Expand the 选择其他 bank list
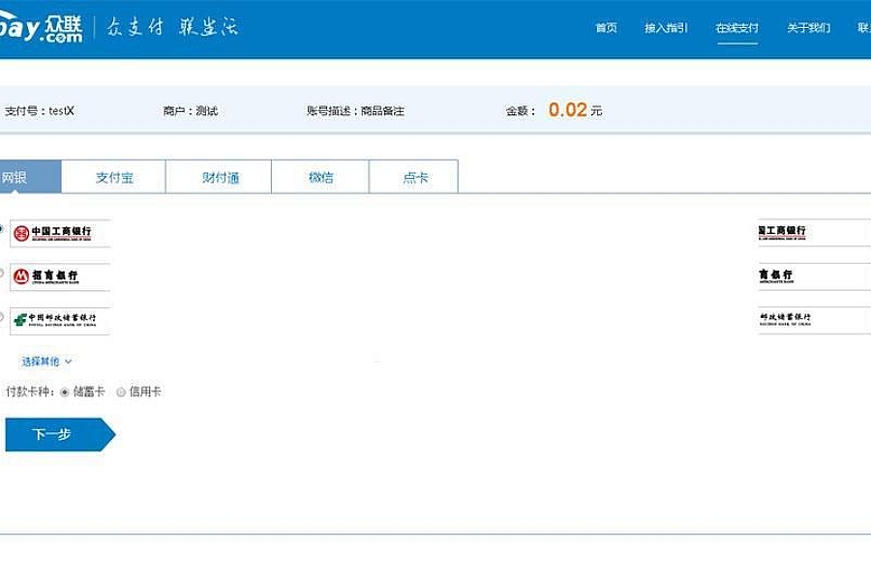Screen dimensions: 871x580 pos(46,362)
